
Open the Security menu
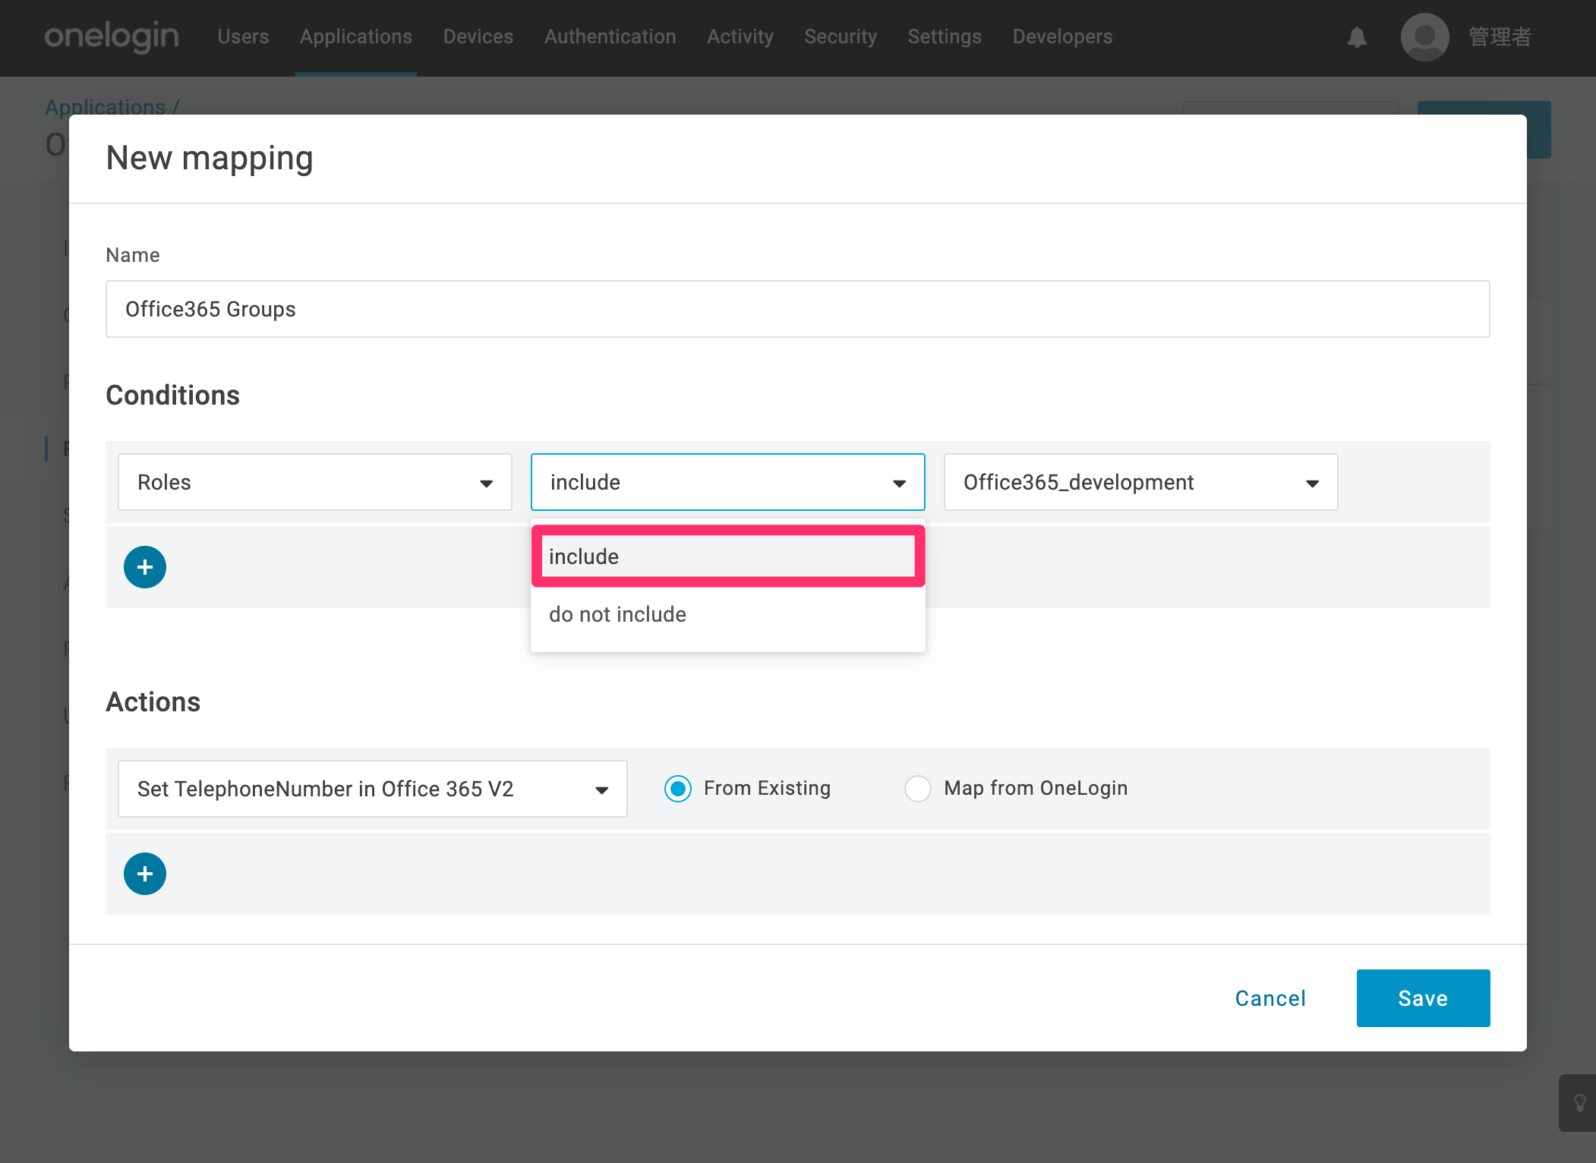(x=841, y=36)
